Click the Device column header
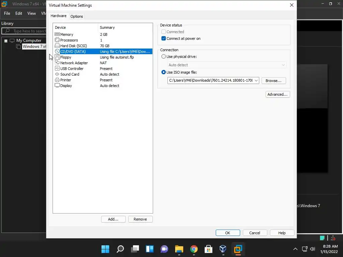Image resolution: width=343 pixels, height=257 pixels. click(x=75, y=27)
